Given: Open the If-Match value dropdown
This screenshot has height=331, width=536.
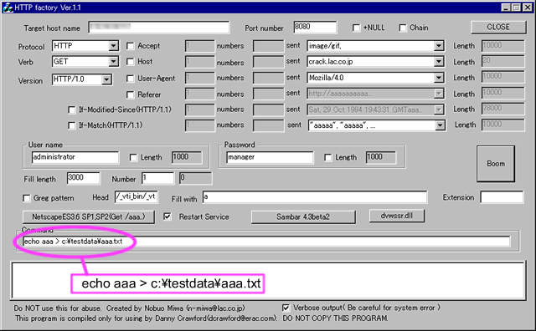Looking at the screenshot, I should pyautogui.click(x=440, y=125).
